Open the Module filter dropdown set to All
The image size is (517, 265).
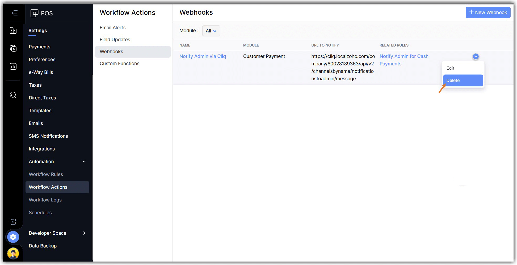click(x=211, y=31)
